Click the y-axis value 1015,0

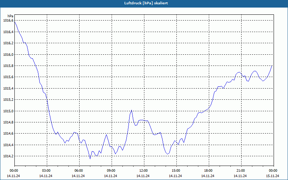coord(8,111)
